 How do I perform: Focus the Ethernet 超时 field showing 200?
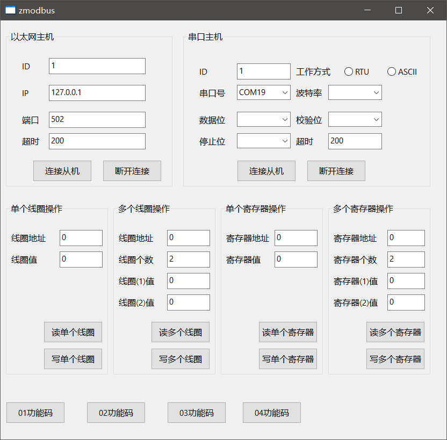tap(97, 141)
